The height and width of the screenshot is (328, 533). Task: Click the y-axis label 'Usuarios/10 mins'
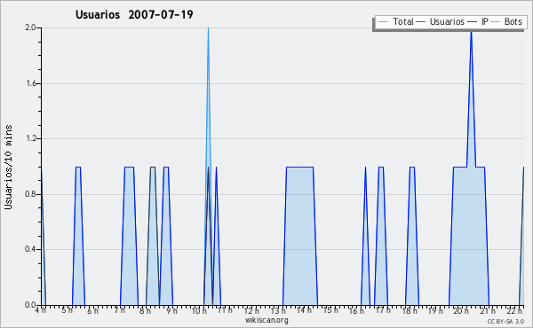tap(8, 167)
